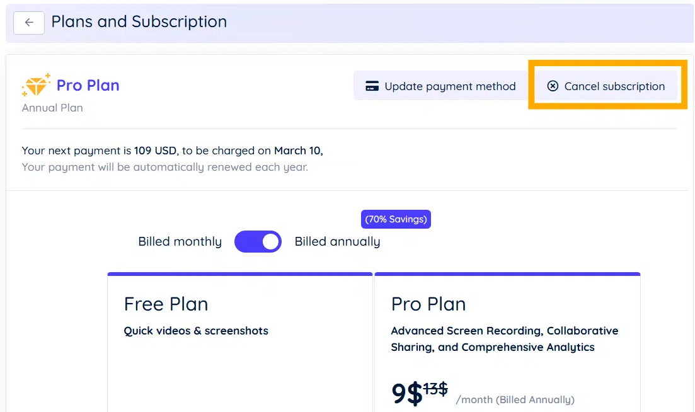Click the Annual Plan label

52,108
